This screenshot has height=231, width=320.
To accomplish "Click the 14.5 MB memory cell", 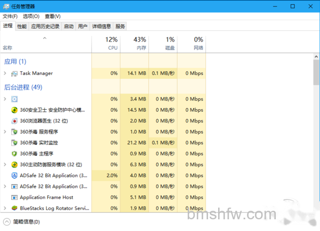I will (134, 110).
